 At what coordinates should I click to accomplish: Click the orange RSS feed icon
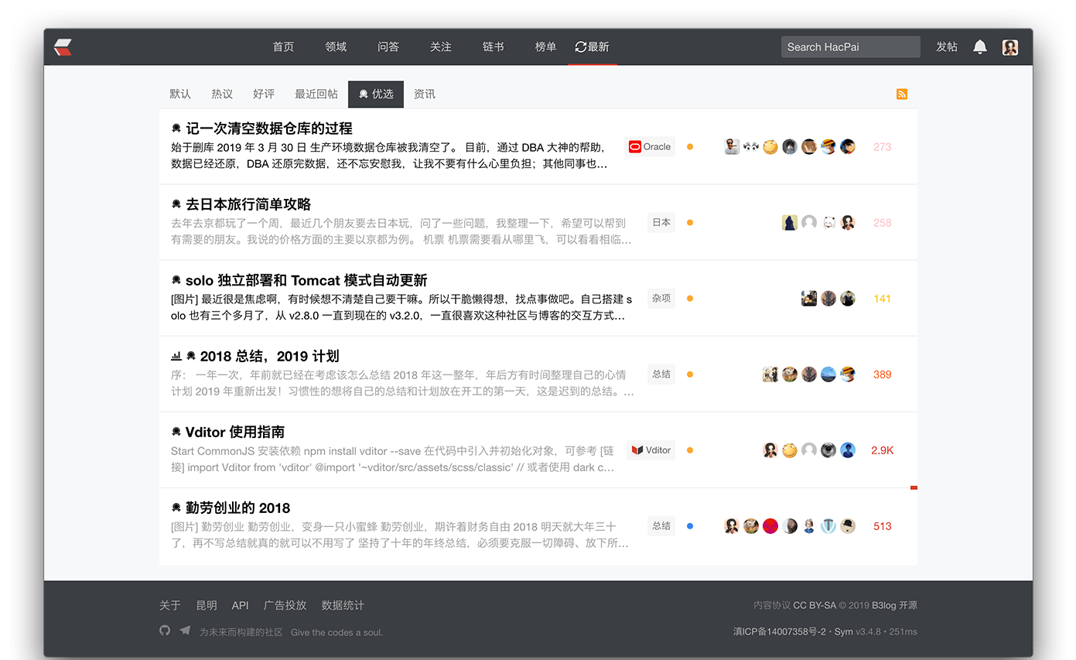pyautogui.click(x=901, y=94)
